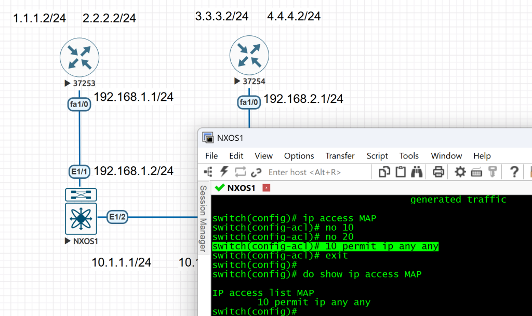Open the Connect session manager icon

tap(208, 172)
